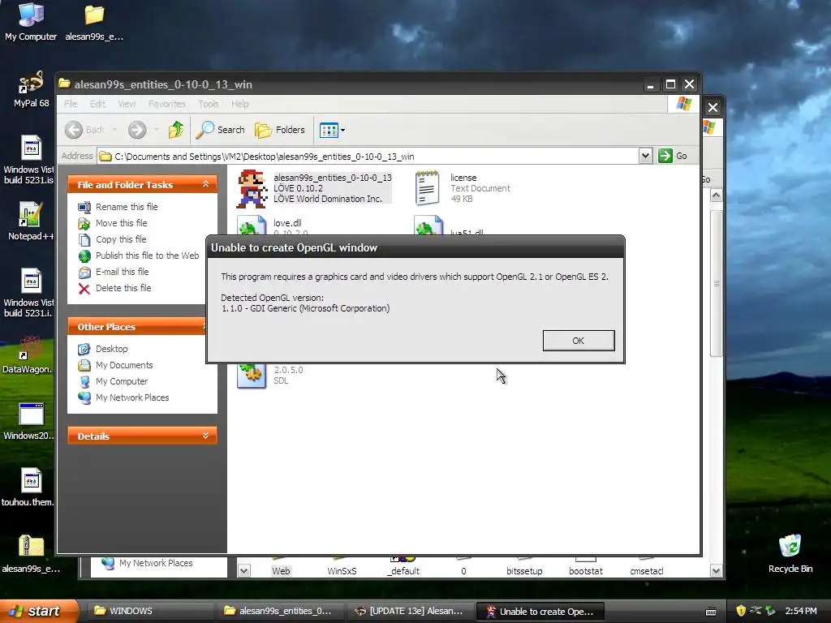831x623 pixels.
Task: Select the first Windows Vist build 5231 desktop file
Action: pos(29,160)
